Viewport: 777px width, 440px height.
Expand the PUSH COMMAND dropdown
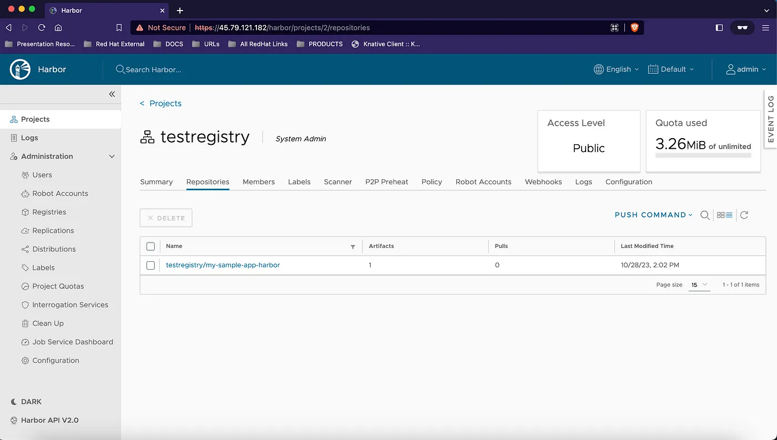tap(653, 215)
